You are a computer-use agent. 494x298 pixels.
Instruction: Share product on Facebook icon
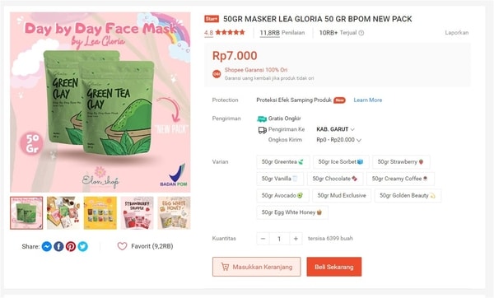pyautogui.click(x=58, y=246)
